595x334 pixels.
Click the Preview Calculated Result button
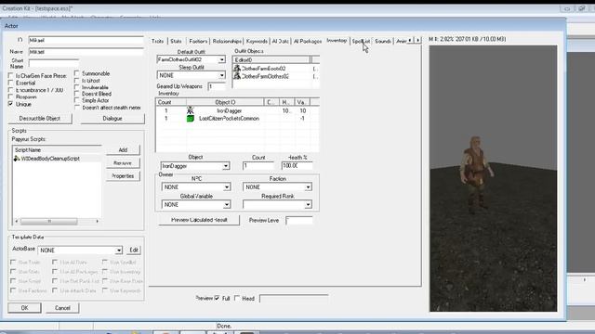199,220
